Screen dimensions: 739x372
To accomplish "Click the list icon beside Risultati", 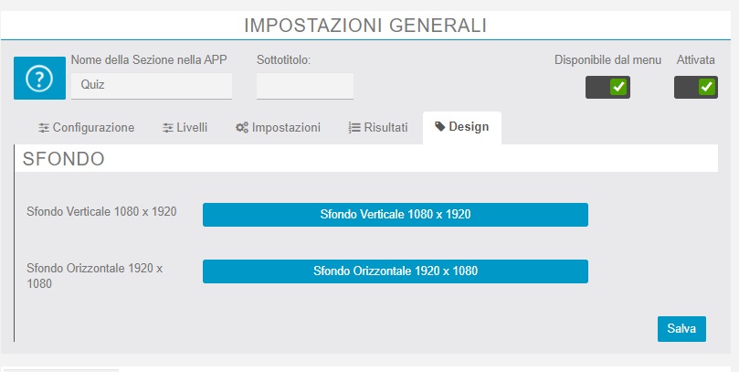I will (x=354, y=128).
